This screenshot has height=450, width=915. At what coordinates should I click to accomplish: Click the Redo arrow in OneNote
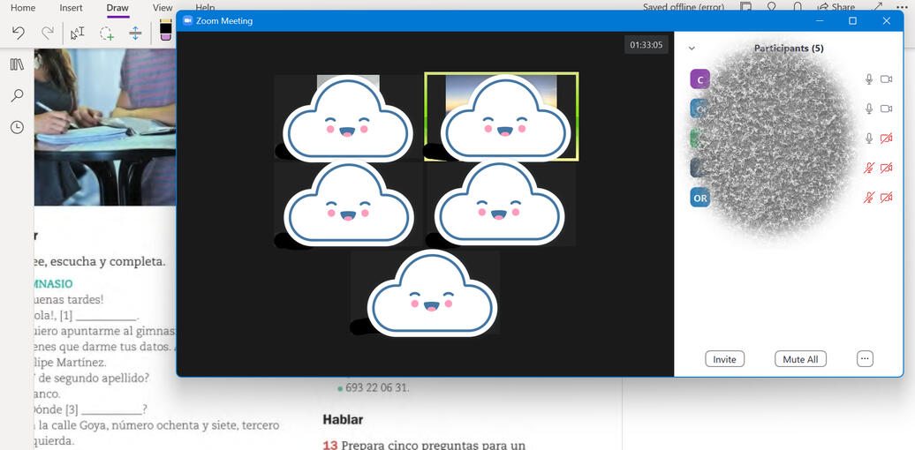[x=47, y=33]
